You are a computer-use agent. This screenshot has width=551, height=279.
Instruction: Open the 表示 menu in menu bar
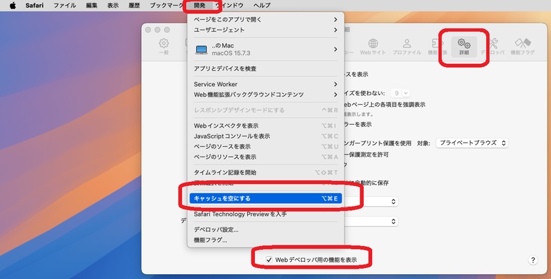113,6
